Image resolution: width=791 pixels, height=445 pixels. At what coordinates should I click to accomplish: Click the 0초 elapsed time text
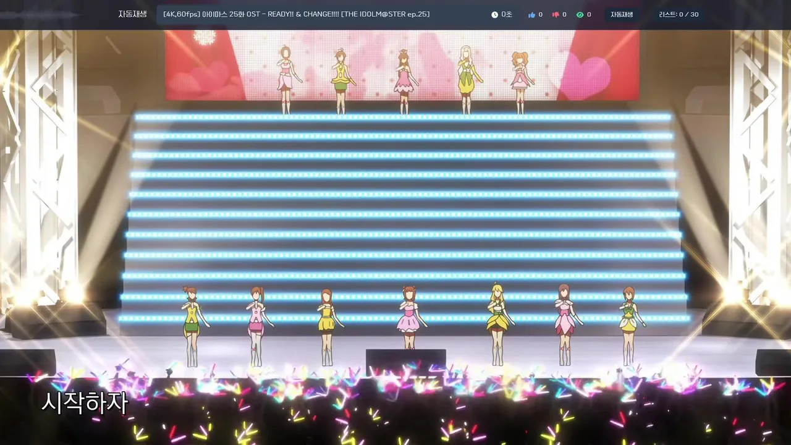click(507, 14)
